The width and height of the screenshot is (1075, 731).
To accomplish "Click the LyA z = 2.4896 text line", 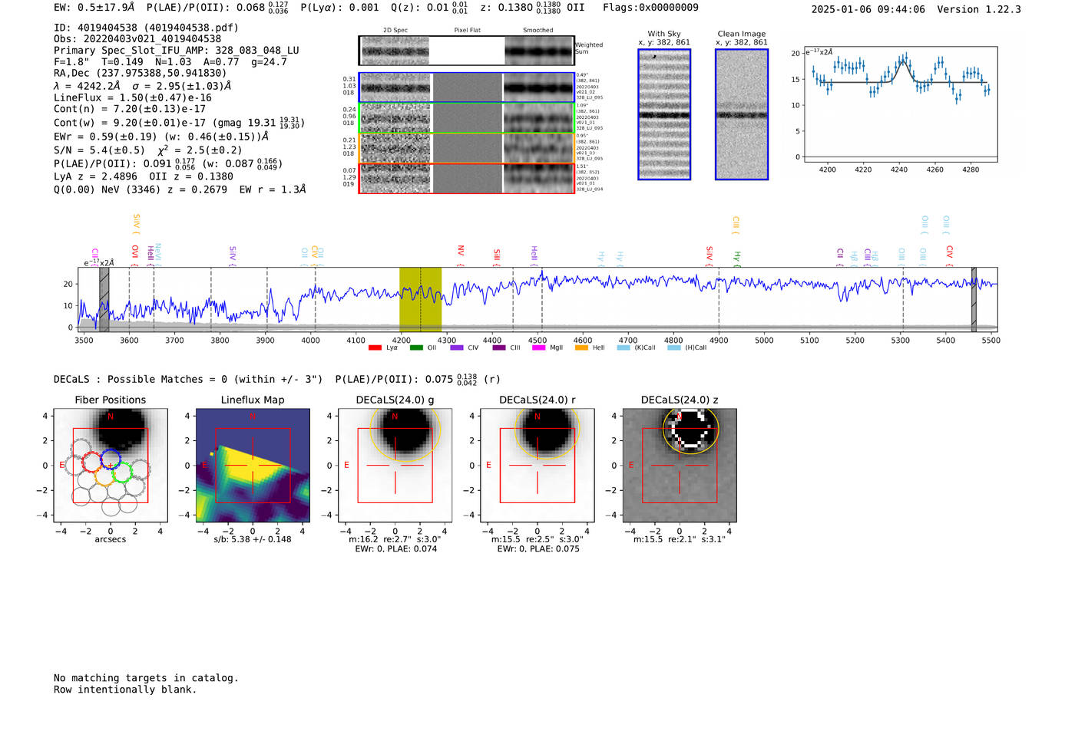I will (x=144, y=176).
